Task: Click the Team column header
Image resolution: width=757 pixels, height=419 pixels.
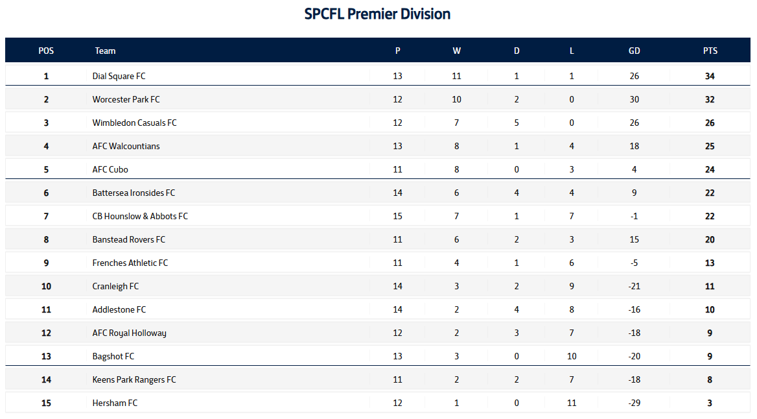Action: (x=105, y=51)
